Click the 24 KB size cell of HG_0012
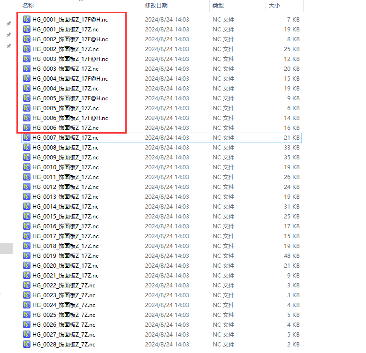366x353 pixels. coord(291,187)
